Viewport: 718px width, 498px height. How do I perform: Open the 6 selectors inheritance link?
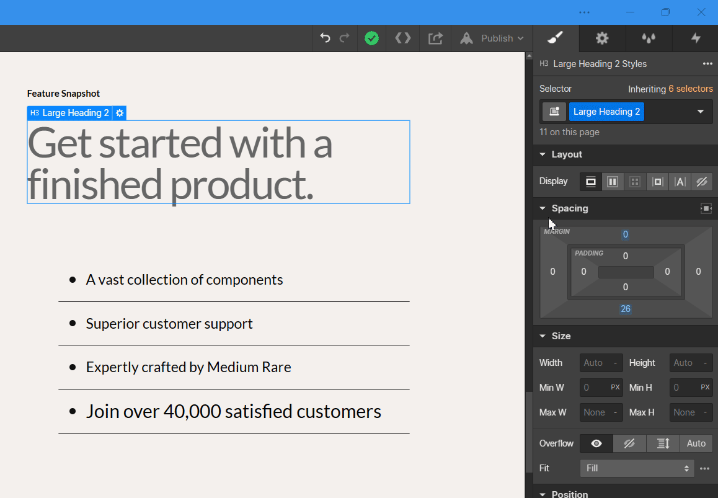(x=691, y=89)
